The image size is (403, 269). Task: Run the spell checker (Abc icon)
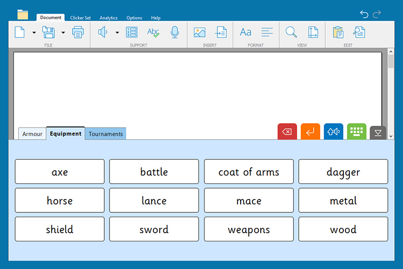click(x=153, y=33)
